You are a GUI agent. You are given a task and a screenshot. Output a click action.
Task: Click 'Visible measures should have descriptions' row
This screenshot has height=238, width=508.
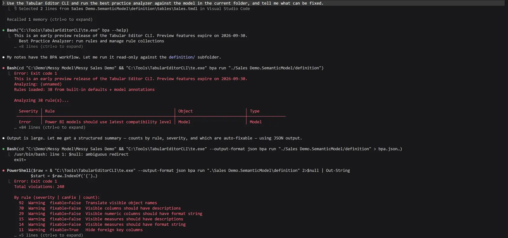tap(101, 219)
